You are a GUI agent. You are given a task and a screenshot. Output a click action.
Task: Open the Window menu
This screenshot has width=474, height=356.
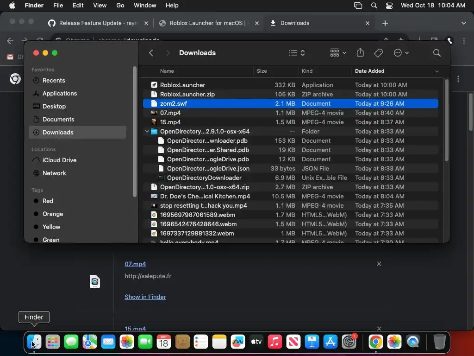pyautogui.click(x=145, y=6)
